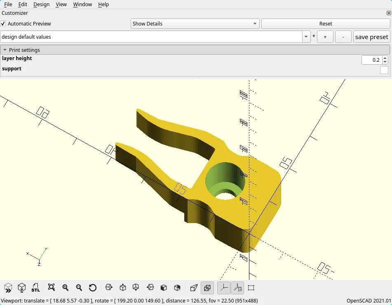Select Perspective projection
Screen dimensions: 392x305
tap(194, 288)
